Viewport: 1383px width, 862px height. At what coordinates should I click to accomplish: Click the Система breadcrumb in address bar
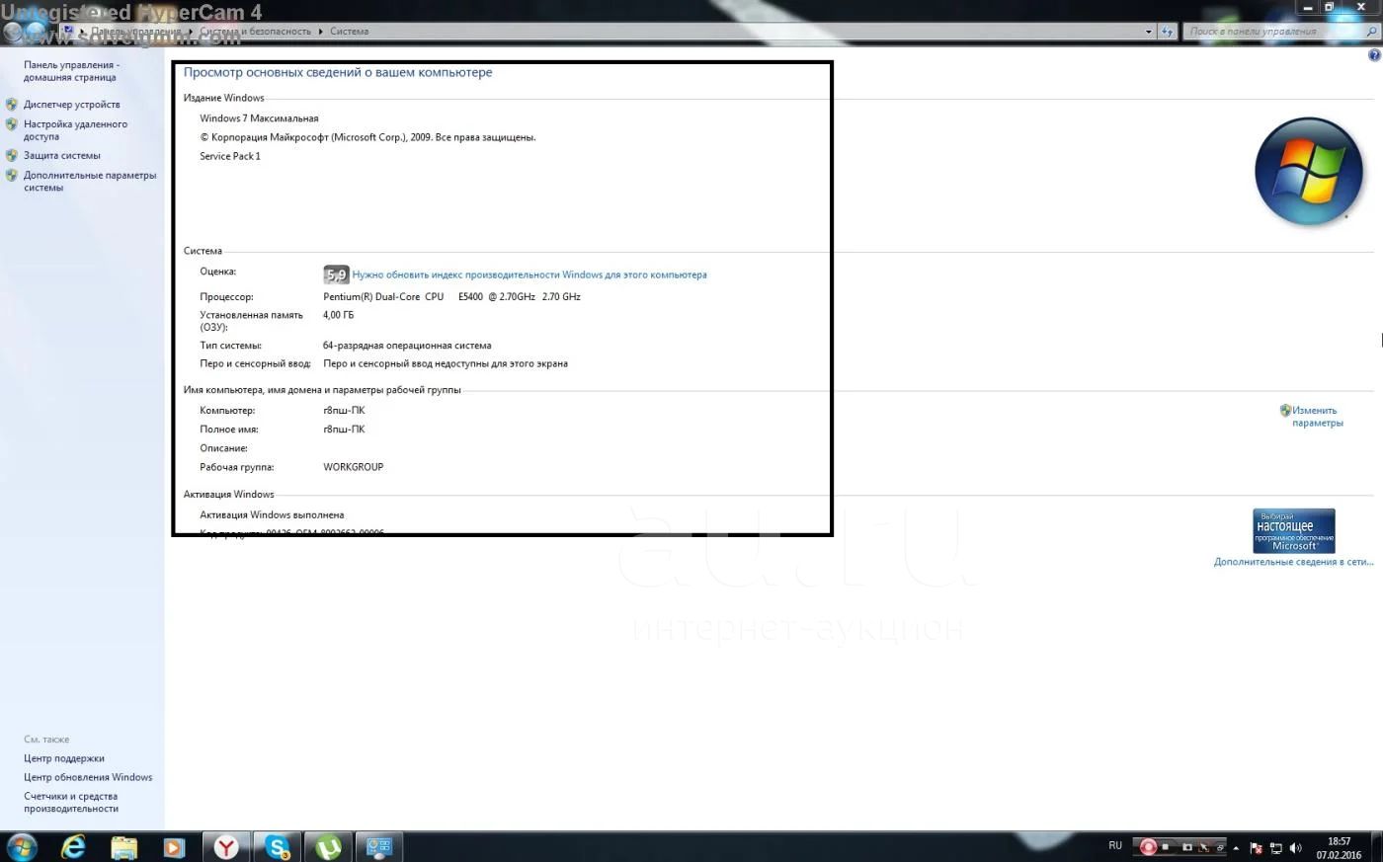click(x=349, y=32)
